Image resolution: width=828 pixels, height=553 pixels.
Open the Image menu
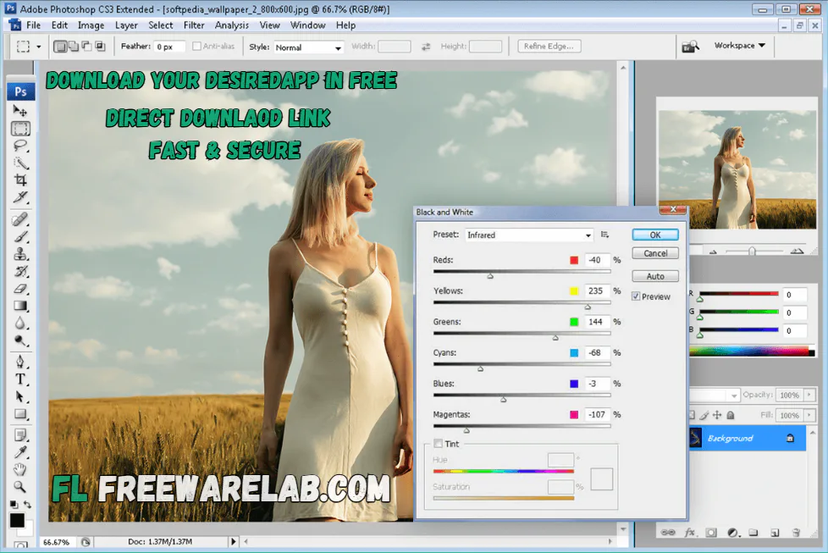91,25
